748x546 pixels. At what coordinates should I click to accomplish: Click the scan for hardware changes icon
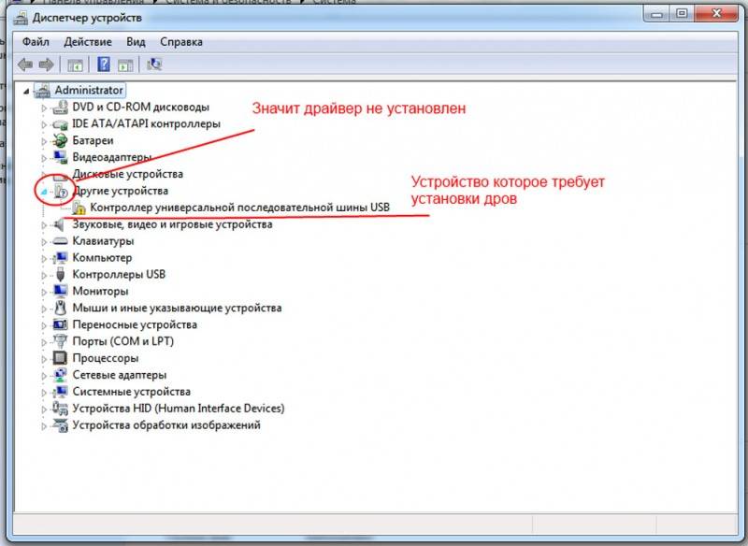pyautogui.click(x=154, y=65)
